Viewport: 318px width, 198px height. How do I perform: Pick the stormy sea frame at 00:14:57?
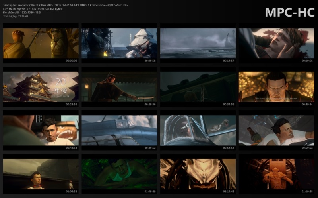click(198, 43)
